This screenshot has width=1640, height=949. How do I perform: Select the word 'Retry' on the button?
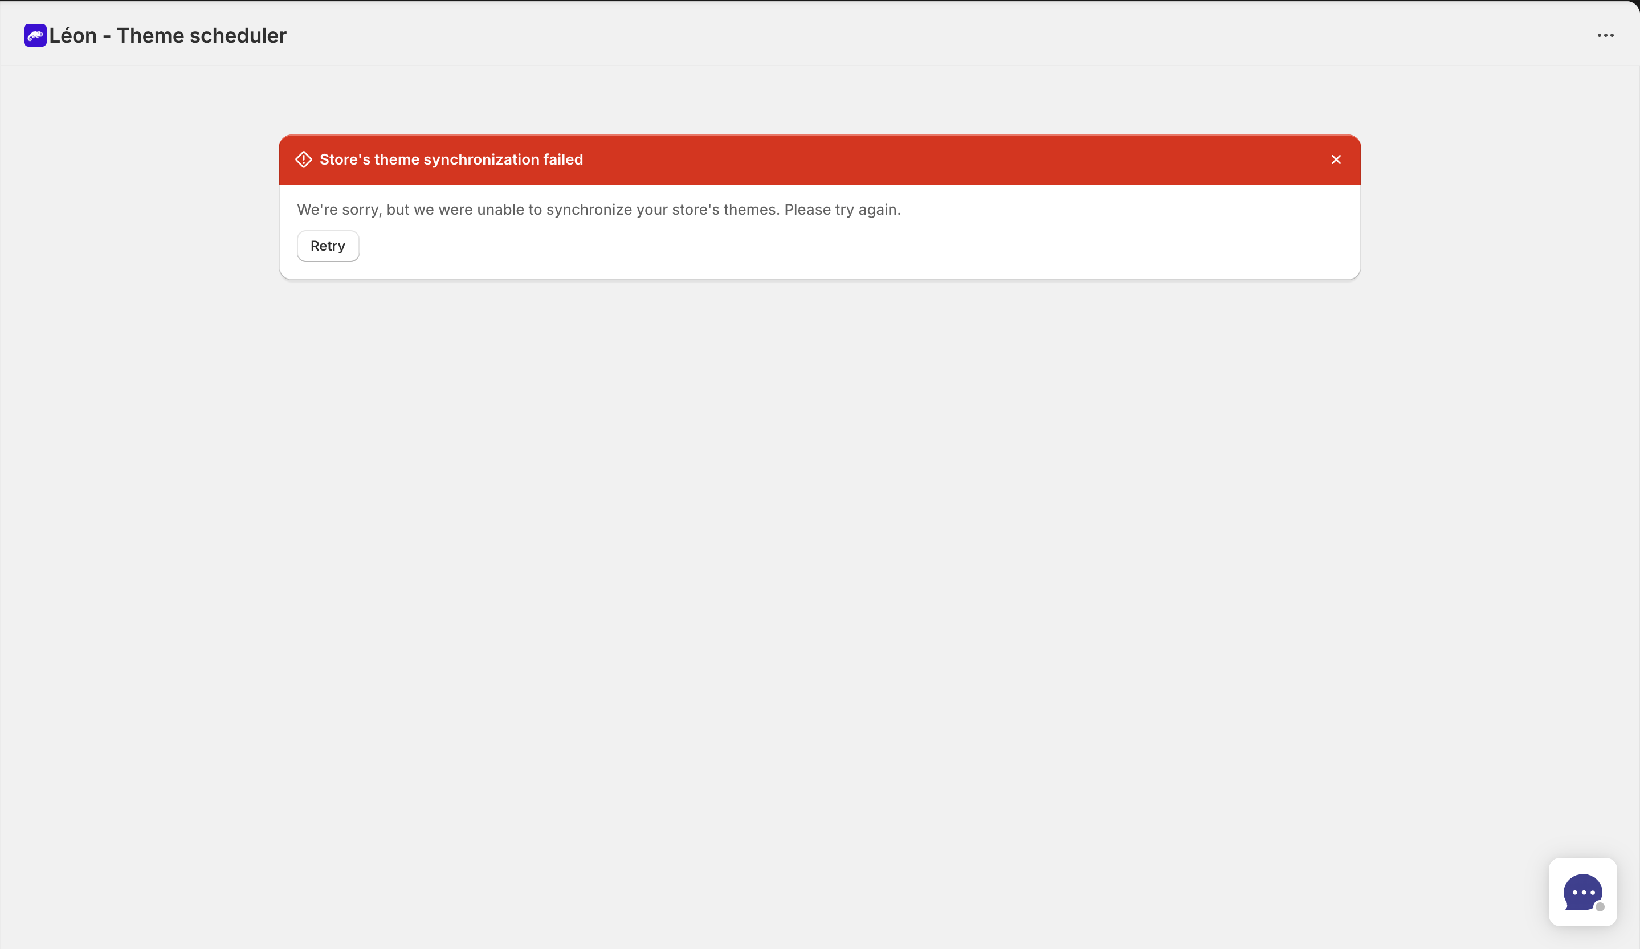coord(327,247)
